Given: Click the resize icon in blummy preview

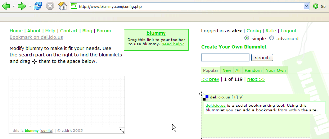Looking at the screenshot, I should pyautogui.click(x=122, y=131).
